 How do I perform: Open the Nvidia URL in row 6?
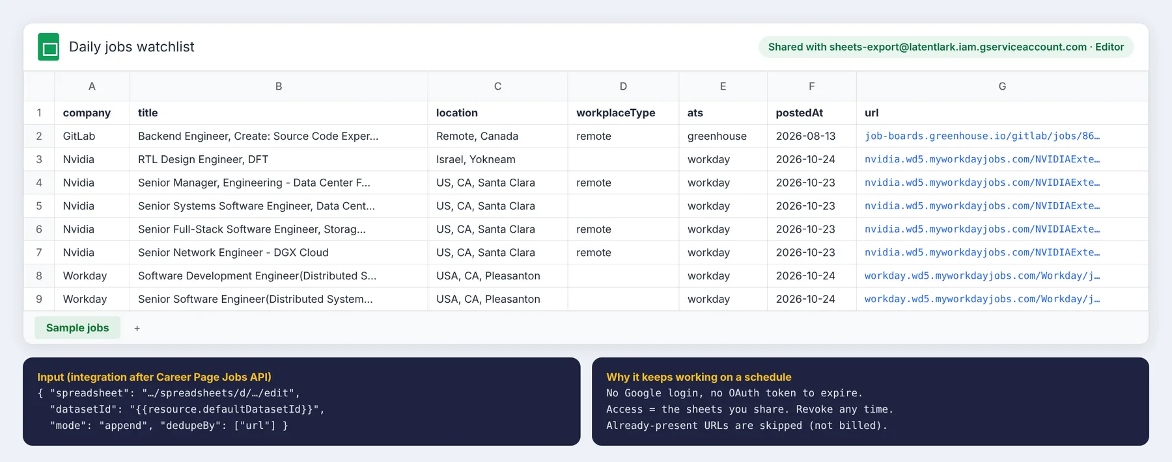[x=982, y=229]
